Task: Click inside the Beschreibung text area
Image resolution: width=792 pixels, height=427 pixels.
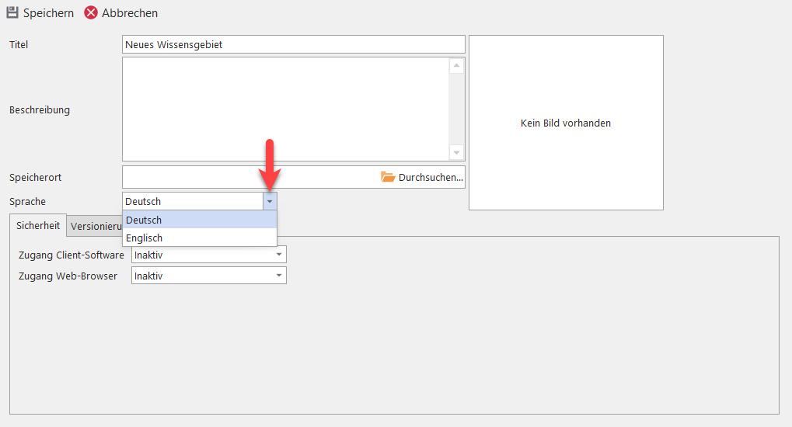Action: (x=284, y=109)
